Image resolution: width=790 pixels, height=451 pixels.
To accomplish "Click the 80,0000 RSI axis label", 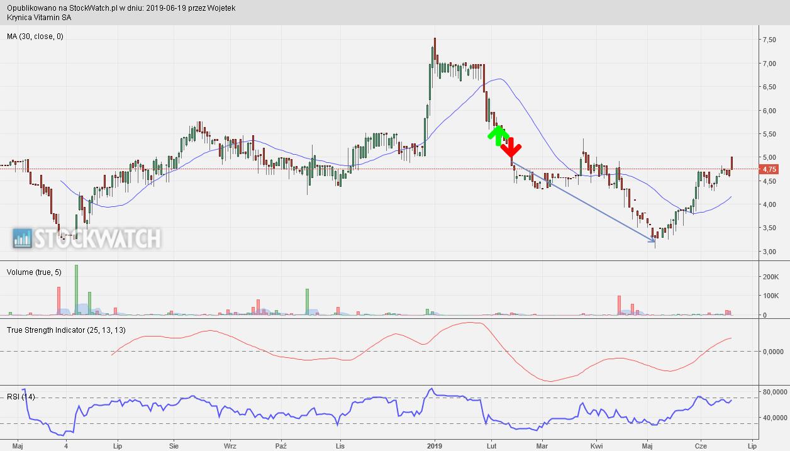I will click(x=774, y=392).
